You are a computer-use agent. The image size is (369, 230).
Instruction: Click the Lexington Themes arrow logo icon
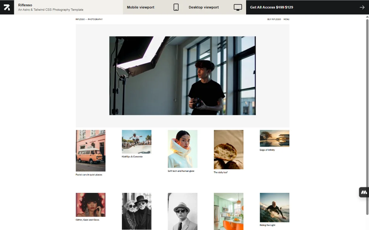coord(7,7)
